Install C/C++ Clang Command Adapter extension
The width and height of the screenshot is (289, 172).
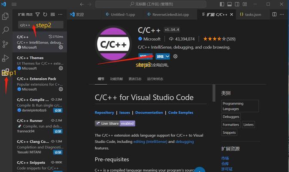pyautogui.click(x=58, y=152)
